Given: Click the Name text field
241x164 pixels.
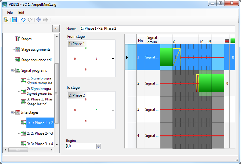Looking at the screenshot, I should point(157,28).
